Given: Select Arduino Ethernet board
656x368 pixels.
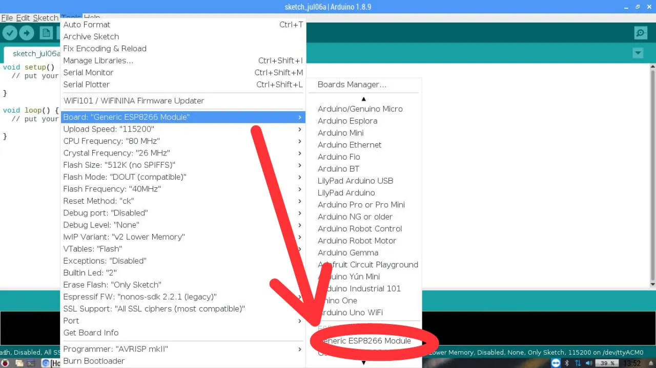Looking at the screenshot, I should [x=364, y=145].
